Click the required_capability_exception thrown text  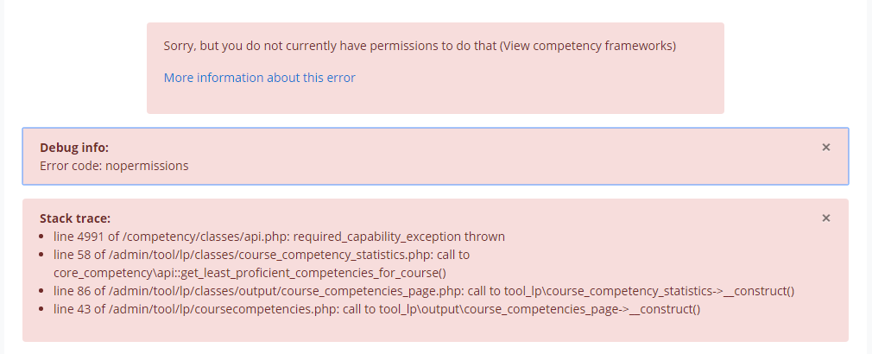[x=399, y=237]
